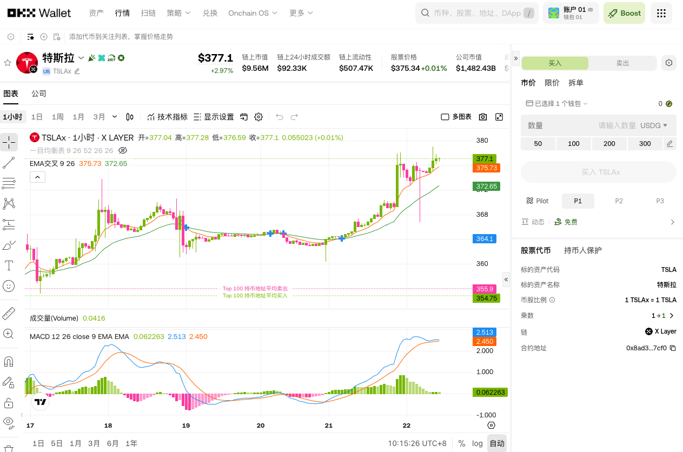The height and width of the screenshot is (452, 683).
Task: Open the apps grid menu
Action: [661, 13]
